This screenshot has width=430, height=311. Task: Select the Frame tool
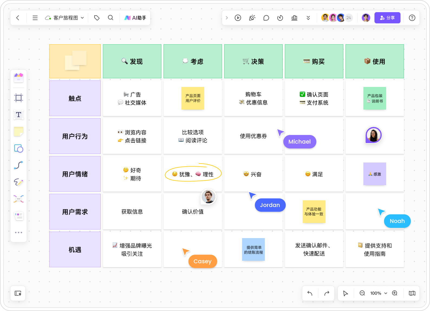tap(19, 98)
